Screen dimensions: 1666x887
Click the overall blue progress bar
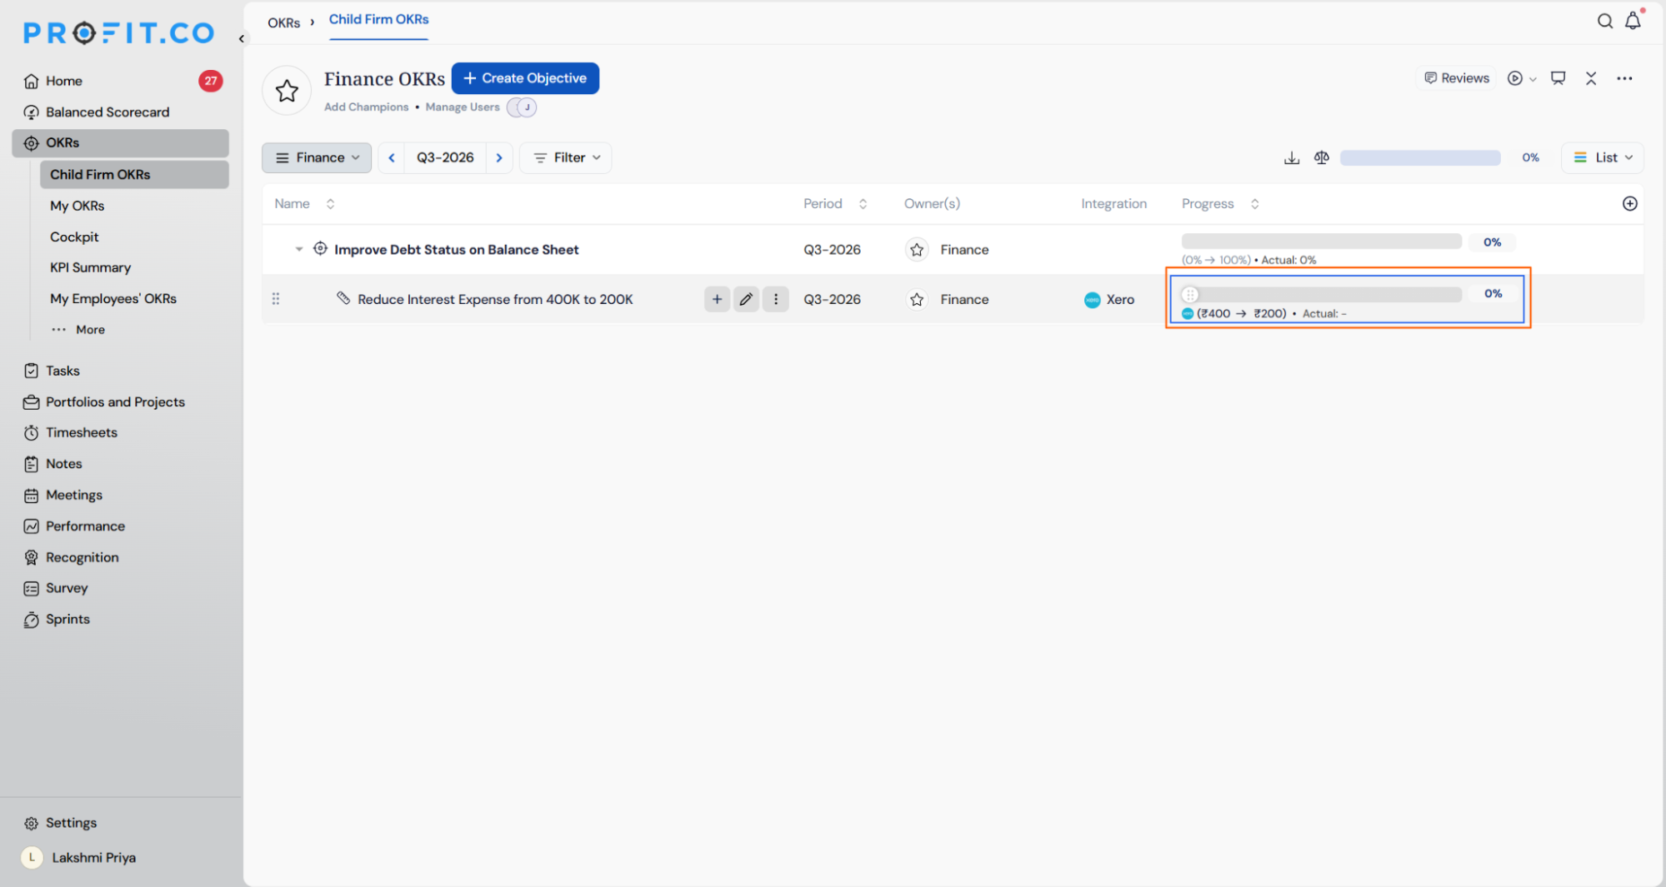click(1420, 157)
